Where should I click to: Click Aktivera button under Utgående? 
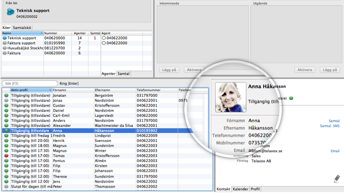tap(305, 70)
